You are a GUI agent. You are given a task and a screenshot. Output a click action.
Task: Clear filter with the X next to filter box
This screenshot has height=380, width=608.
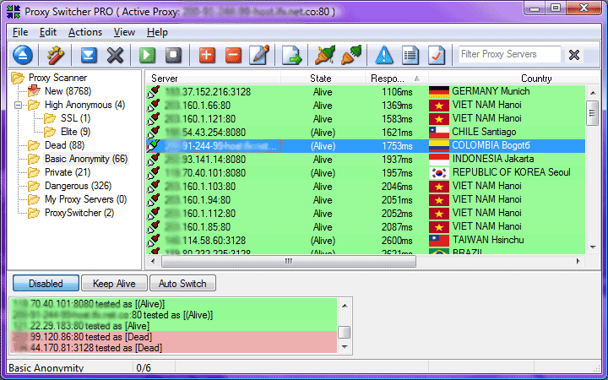(574, 55)
